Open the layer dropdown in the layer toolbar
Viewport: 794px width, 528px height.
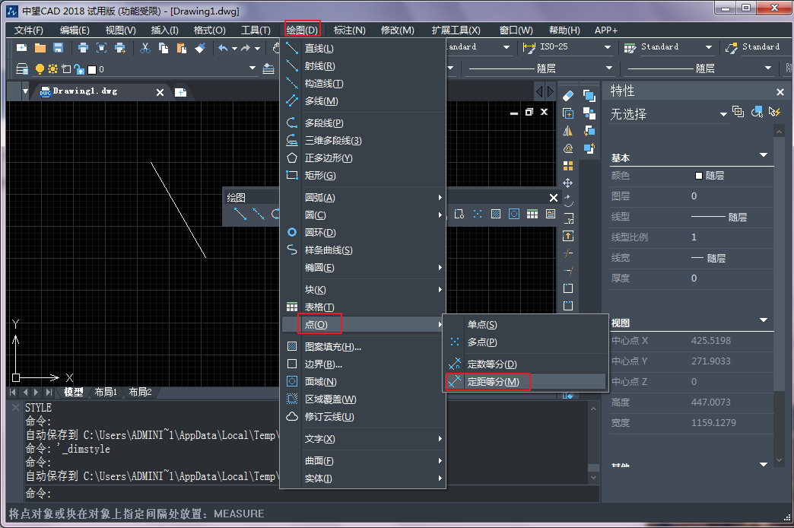pyautogui.click(x=252, y=68)
